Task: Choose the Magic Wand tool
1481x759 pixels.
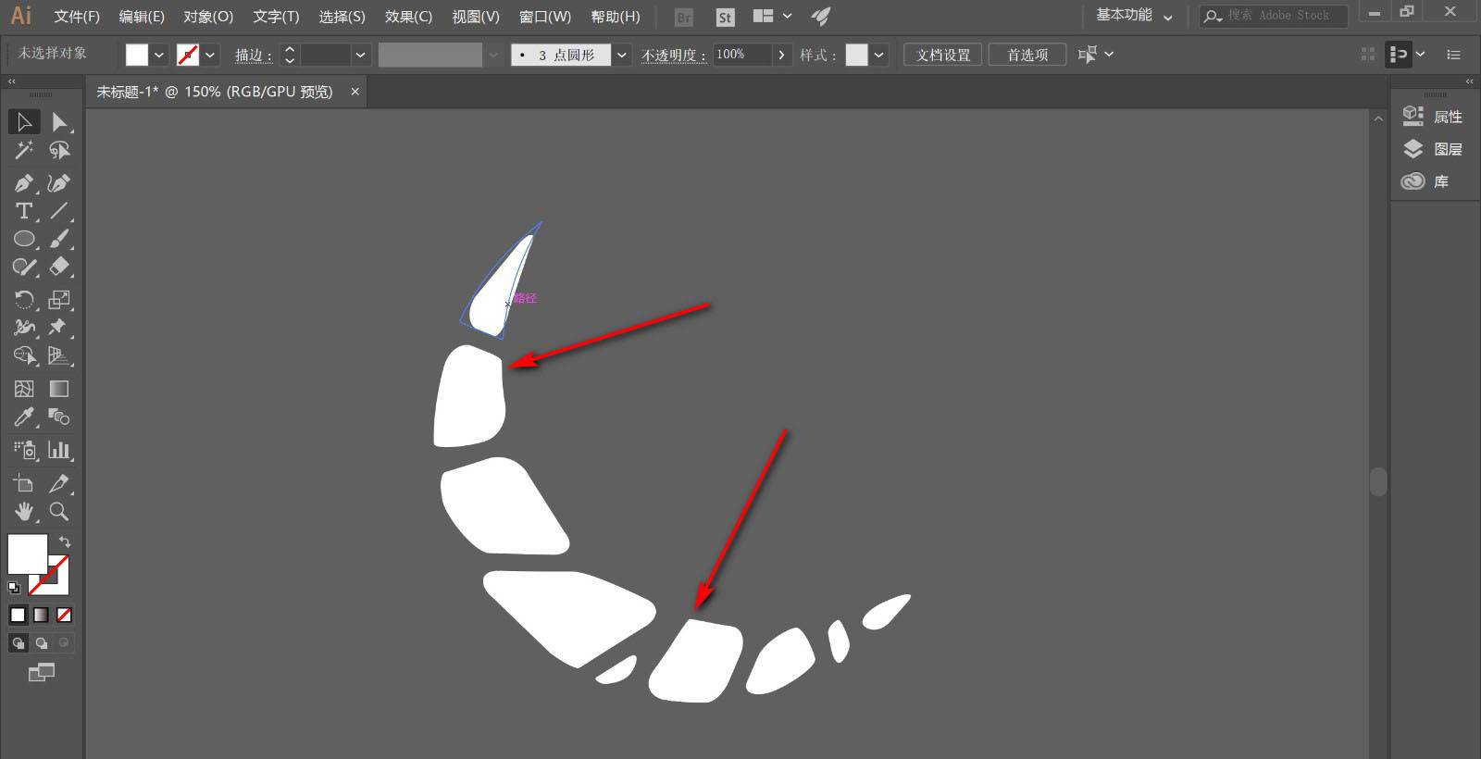Action: click(x=24, y=150)
